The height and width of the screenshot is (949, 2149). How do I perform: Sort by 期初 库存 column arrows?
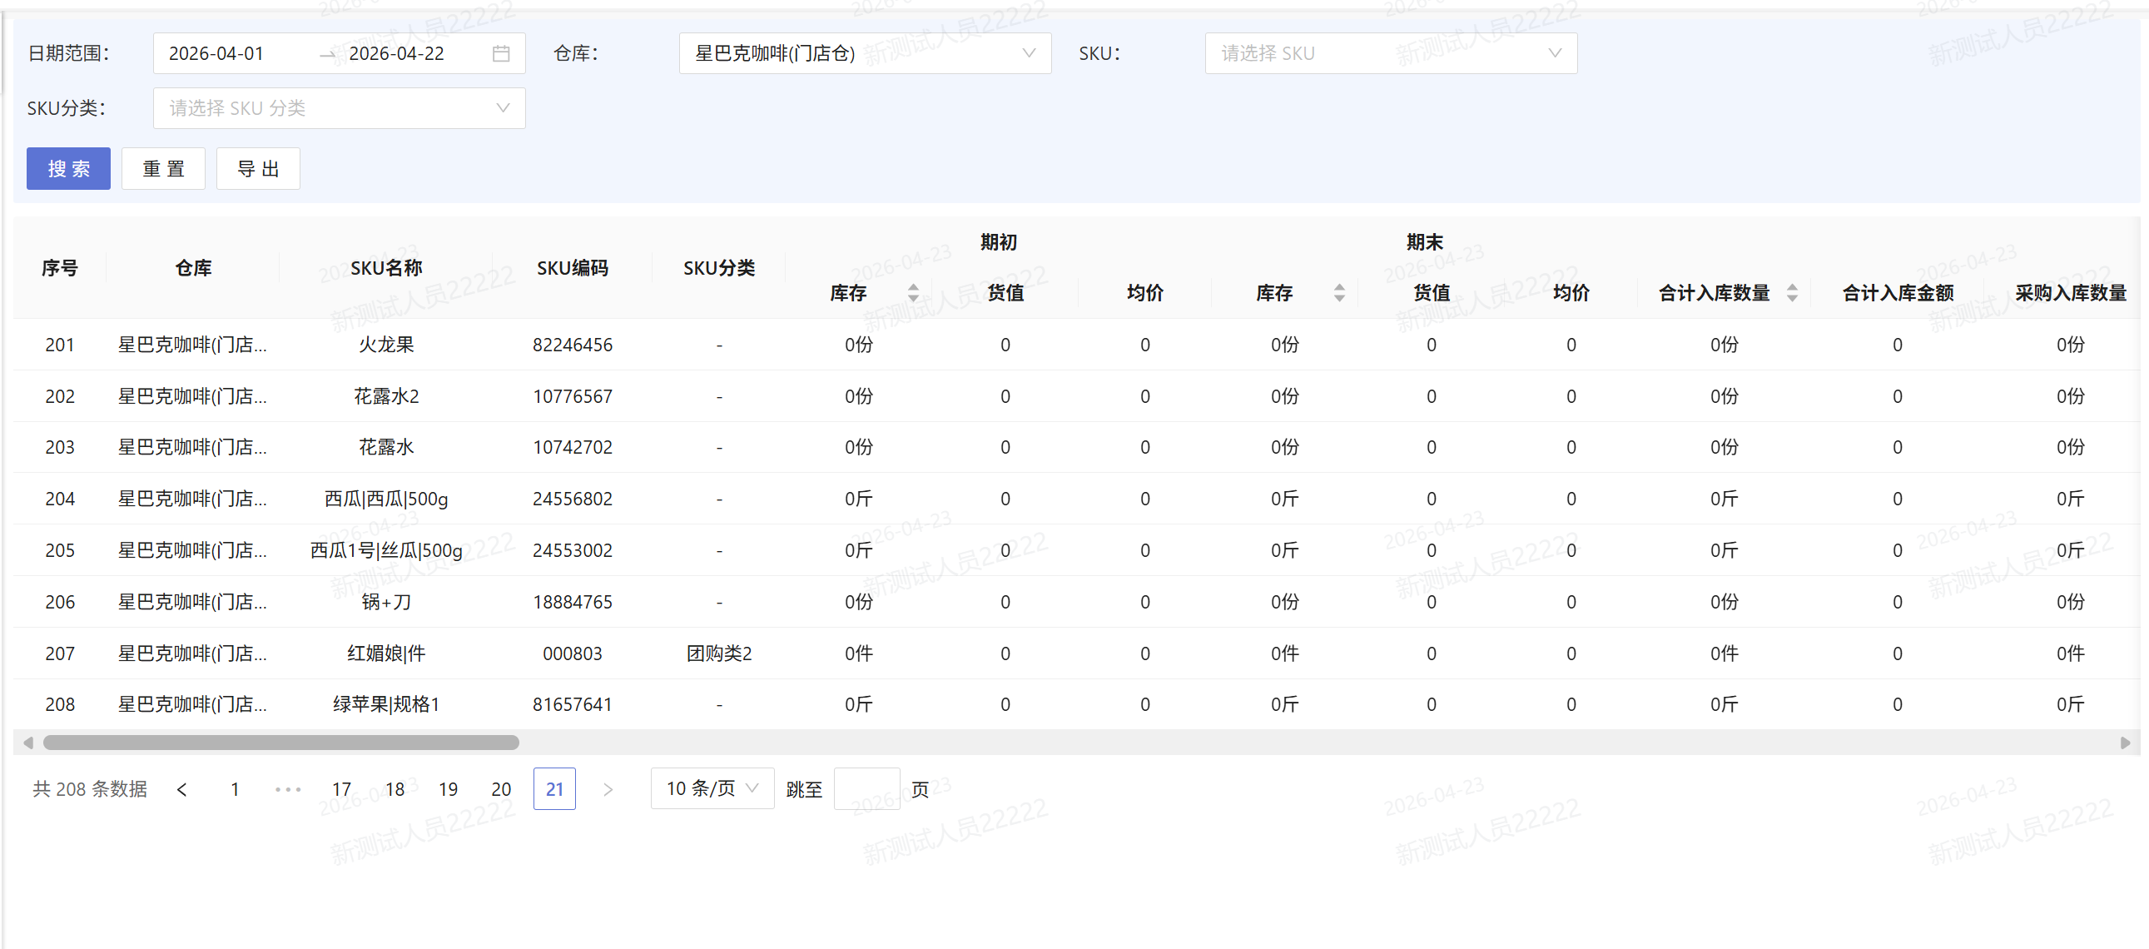point(914,293)
